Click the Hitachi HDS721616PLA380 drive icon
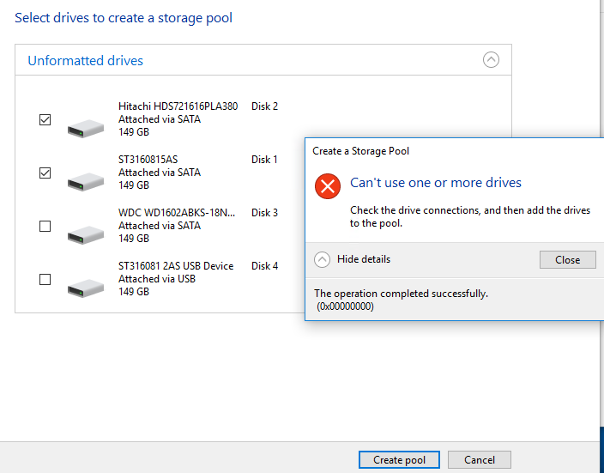Viewport: 604px width, 473px height. click(x=86, y=129)
